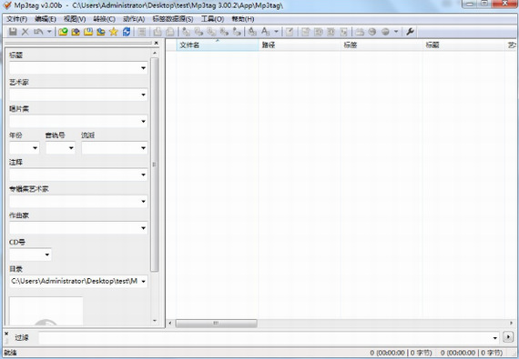Sort by the 路径 column header

click(x=300, y=45)
